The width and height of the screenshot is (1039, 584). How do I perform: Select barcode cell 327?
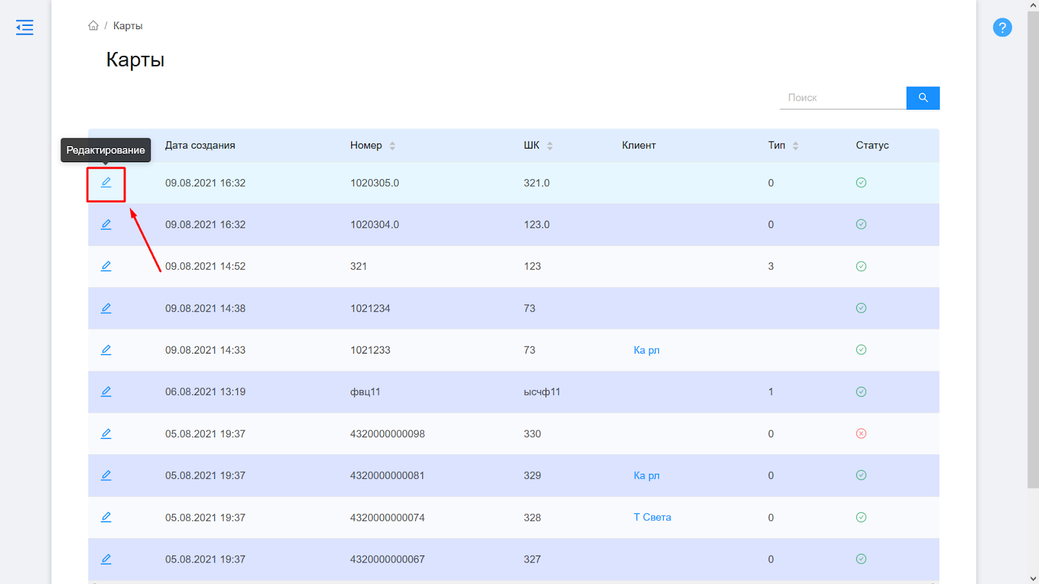[532, 559]
